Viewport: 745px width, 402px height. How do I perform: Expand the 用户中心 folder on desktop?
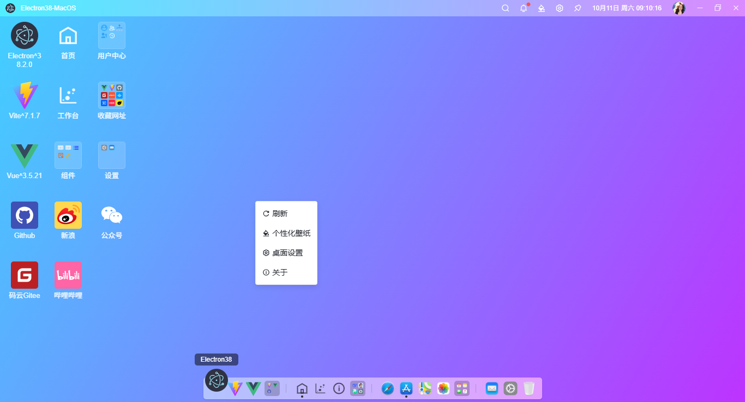coord(112,35)
